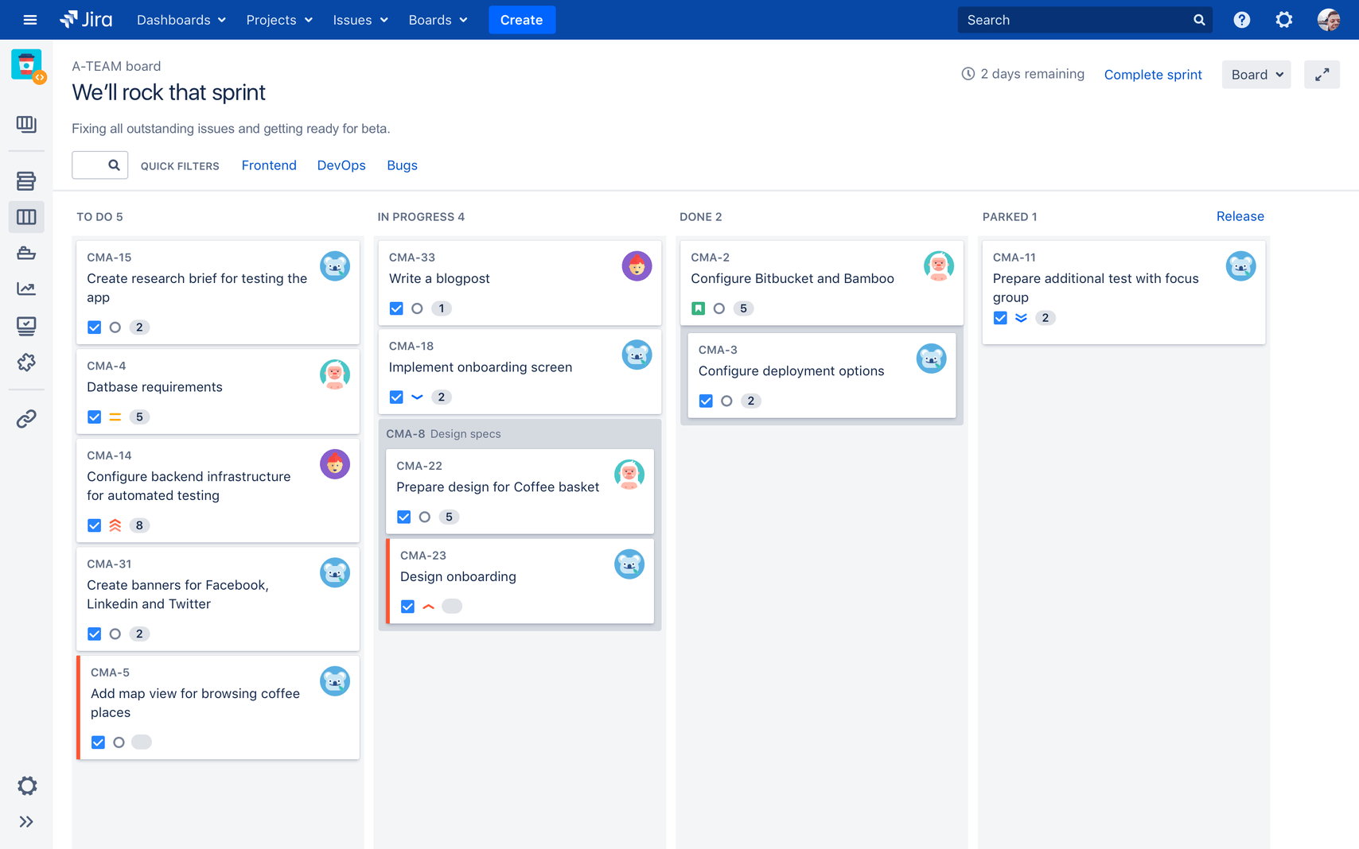Click the Complete sprint link
The image size is (1359, 849).
[1153, 74]
